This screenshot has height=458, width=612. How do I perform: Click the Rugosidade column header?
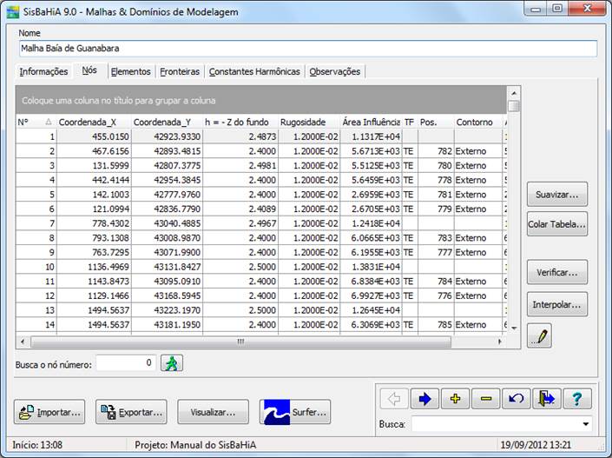309,123
